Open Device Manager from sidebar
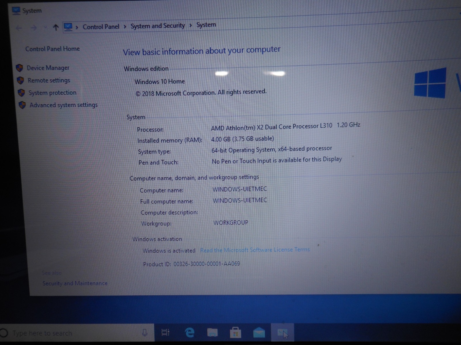The image size is (461, 345). pos(48,68)
